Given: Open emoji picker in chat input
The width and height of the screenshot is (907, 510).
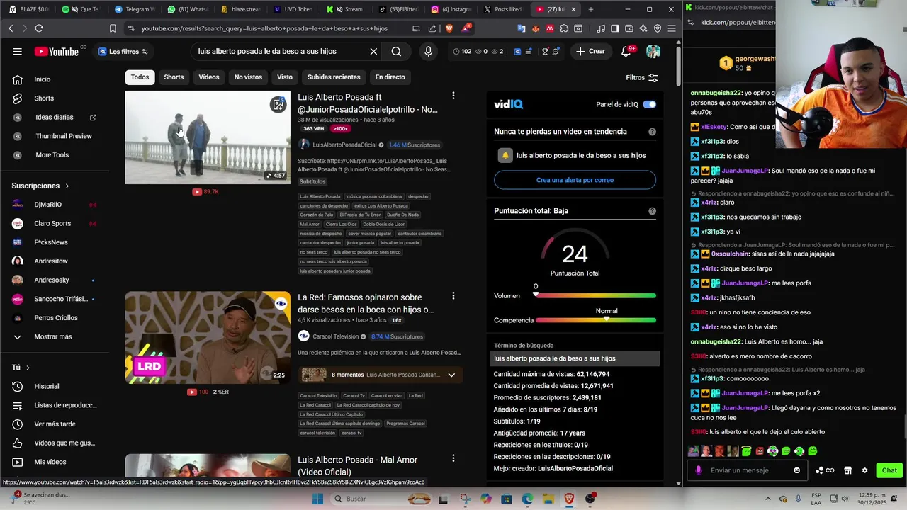Looking at the screenshot, I should click(x=797, y=470).
